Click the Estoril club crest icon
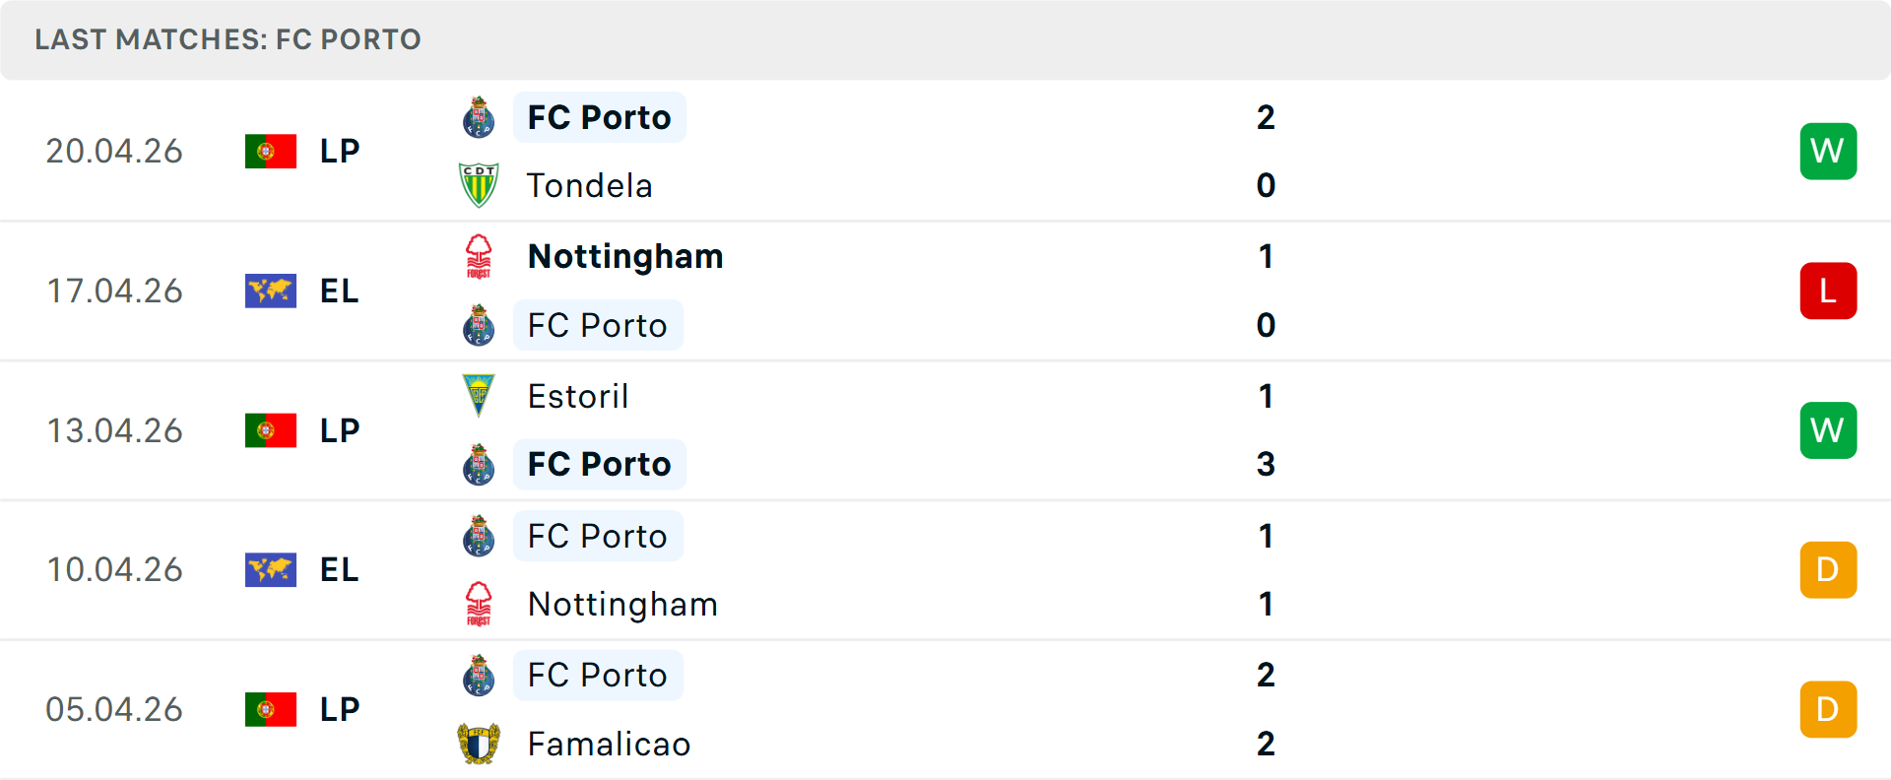Screen dimensions: 1891x780 [x=479, y=396]
